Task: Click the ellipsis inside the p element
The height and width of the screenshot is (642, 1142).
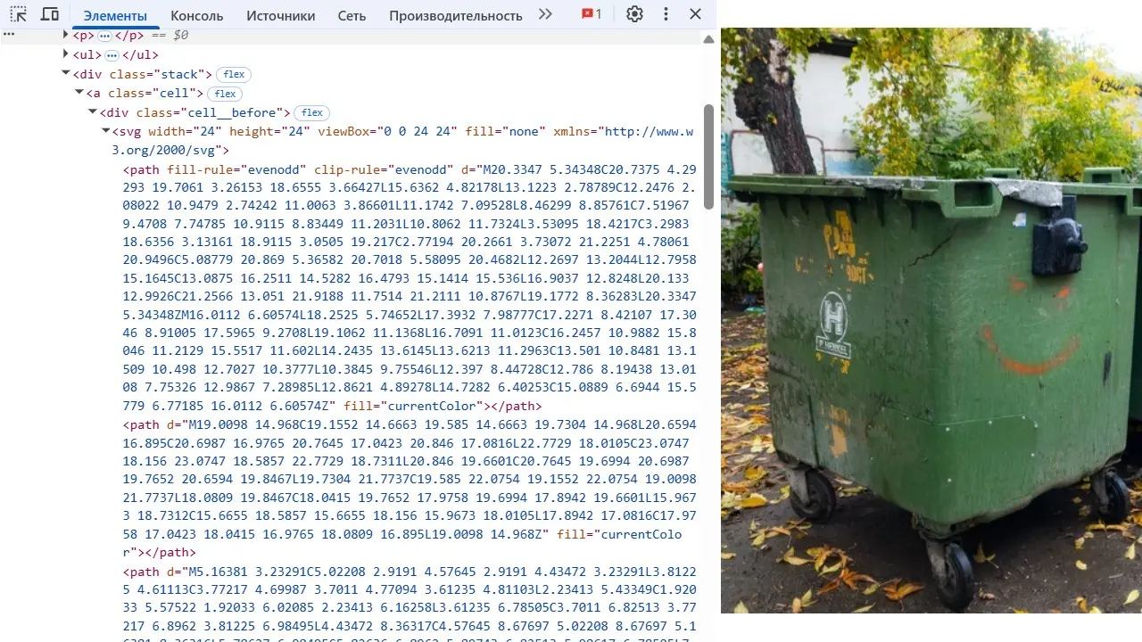Action: (x=104, y=36)
